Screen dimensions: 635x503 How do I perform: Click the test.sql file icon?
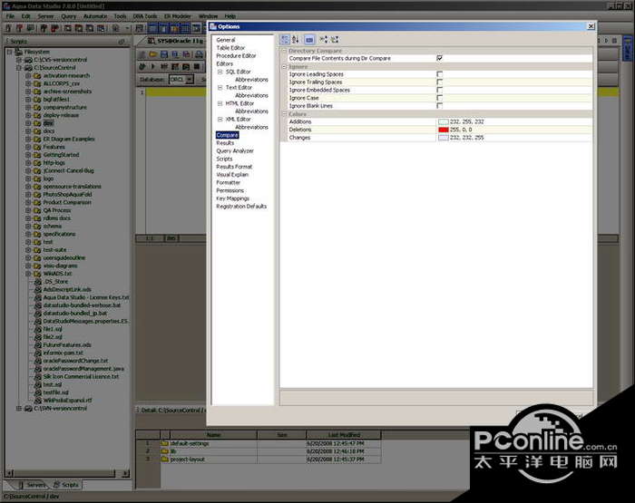[38, 384]
